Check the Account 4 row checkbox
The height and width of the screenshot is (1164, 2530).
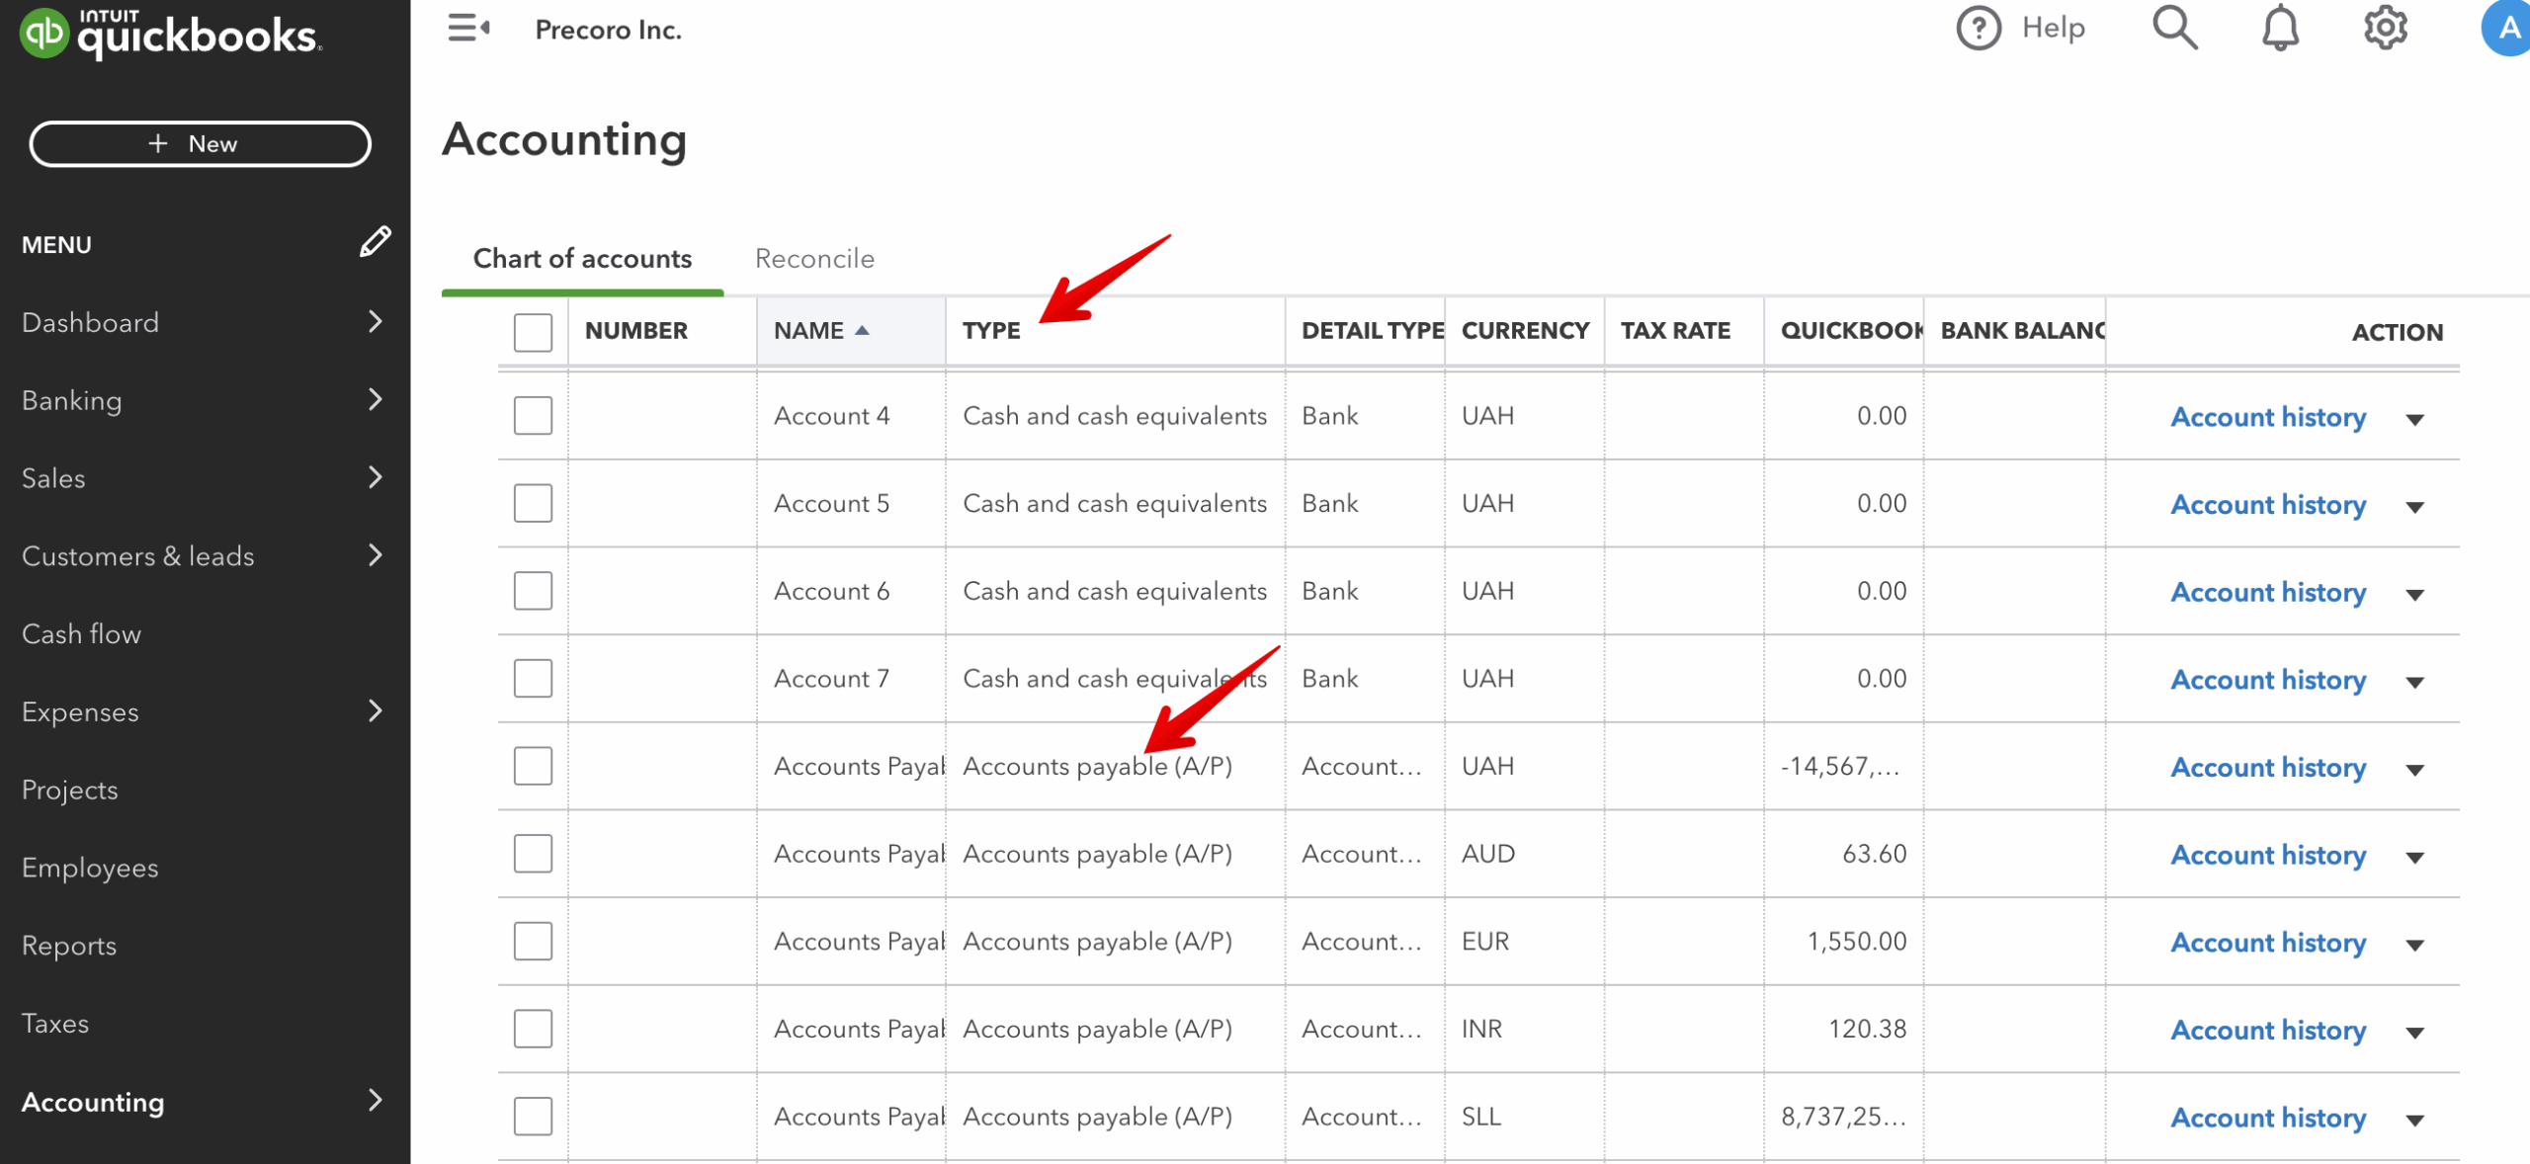tap(533, 416)
